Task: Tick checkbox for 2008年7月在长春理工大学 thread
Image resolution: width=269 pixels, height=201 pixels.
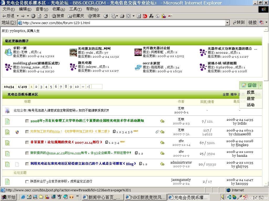Action: [27, 121]
